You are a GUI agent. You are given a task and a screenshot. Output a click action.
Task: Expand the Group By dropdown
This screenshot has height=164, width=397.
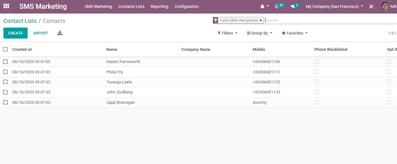click(x=260, y=33)
